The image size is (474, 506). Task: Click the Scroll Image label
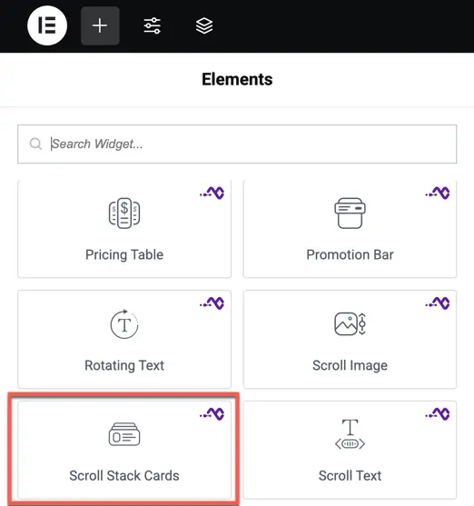tap(351, 365)
